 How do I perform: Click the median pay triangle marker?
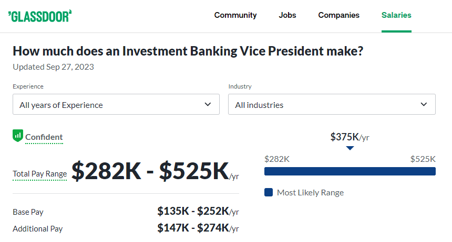coord(350,148)
